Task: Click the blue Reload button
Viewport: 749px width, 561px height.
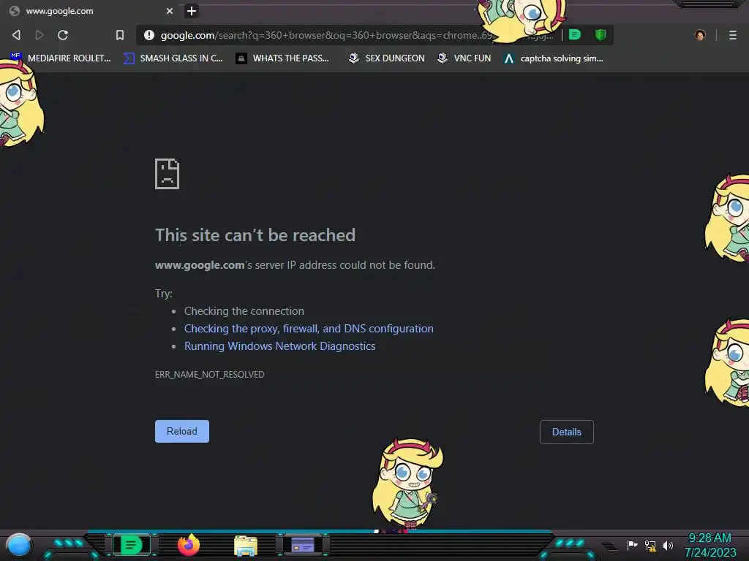Action: [x=182, y=431]
